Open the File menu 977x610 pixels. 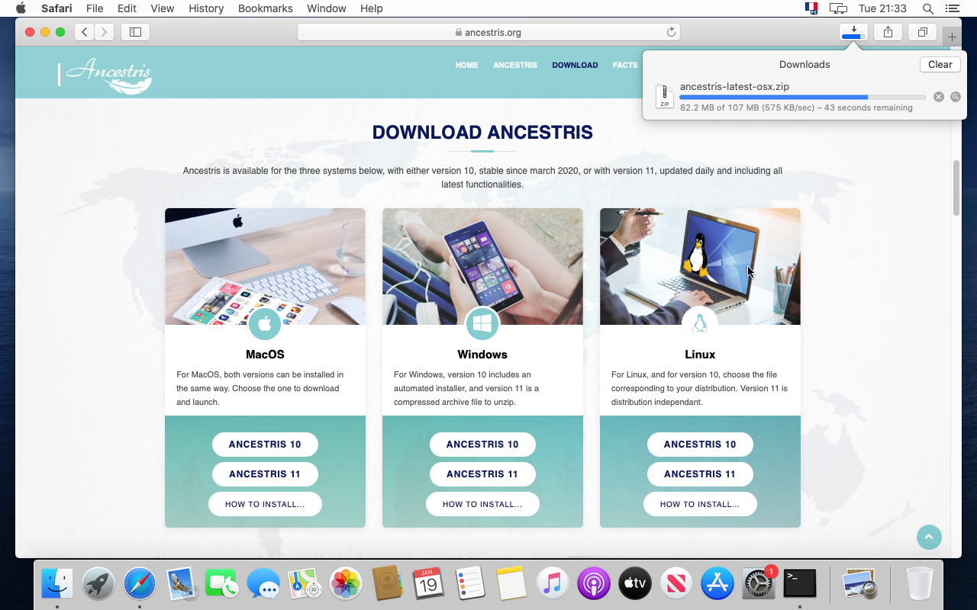(x=95, y=8)
